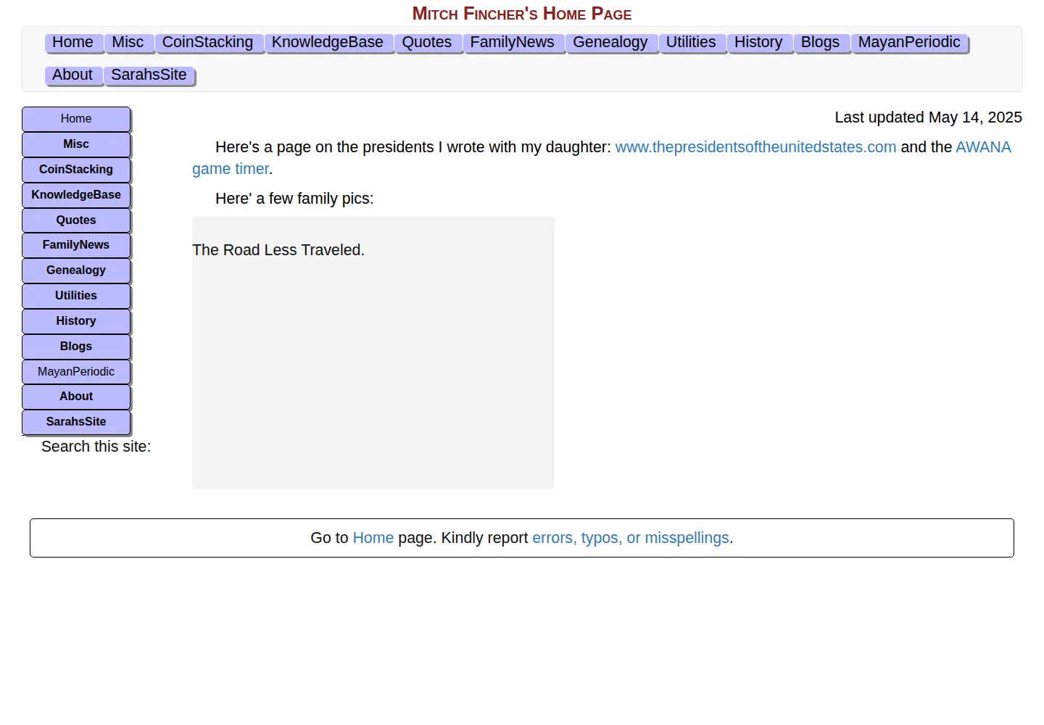Click the Mitch Fincher's Home Page title
1044x725 pixels.
[x=522, y=14]
